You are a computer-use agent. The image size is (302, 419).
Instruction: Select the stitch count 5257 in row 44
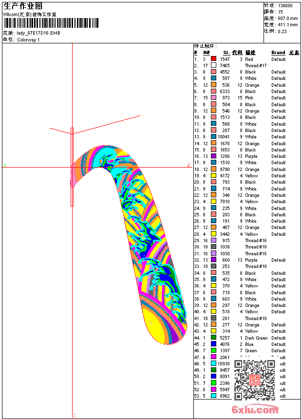coord(225,338)
